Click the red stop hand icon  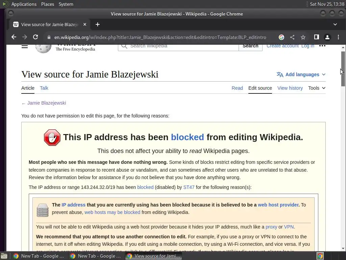pyautogui.click(x=52, y=137)
